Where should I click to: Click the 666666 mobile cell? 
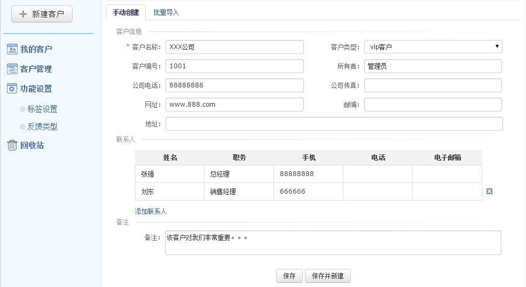(x=309, y=192)
